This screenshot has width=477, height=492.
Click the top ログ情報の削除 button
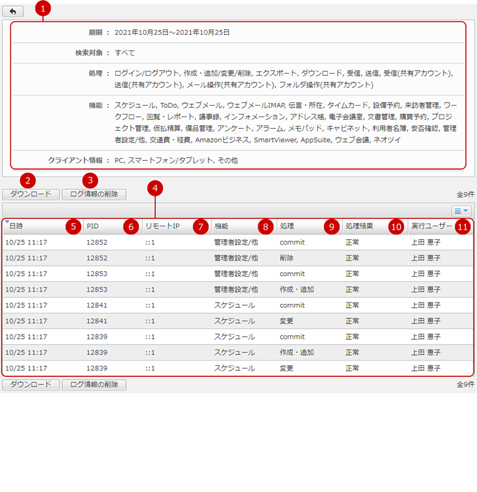point(94,194)
